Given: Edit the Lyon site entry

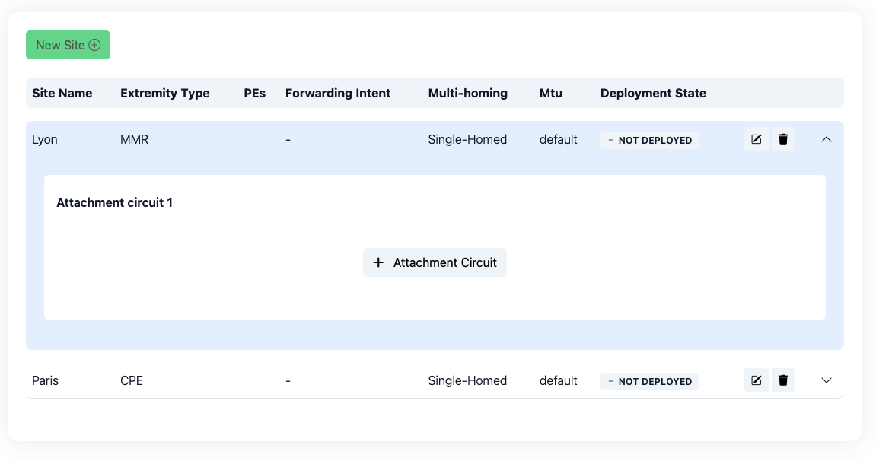Looking at the screenshot, I should click(756, 139).
